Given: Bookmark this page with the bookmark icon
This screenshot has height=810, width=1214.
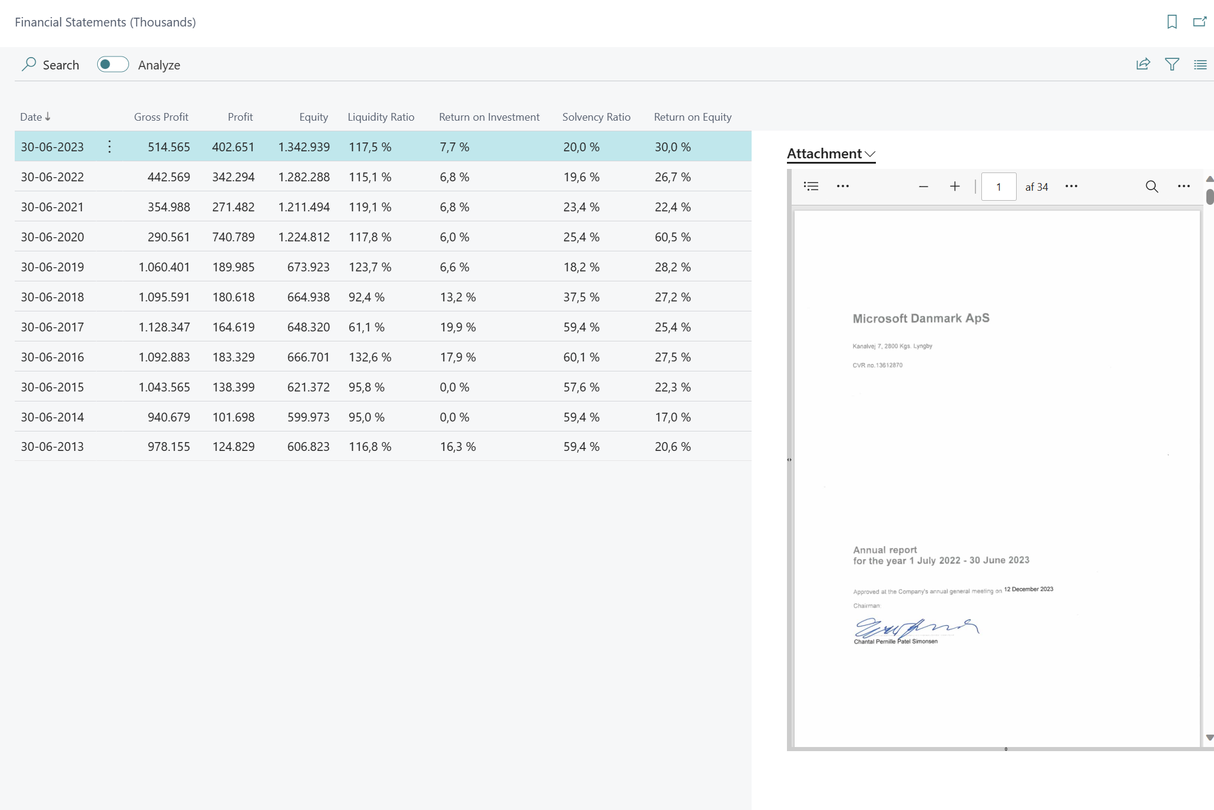Looking at the screenshot, I should click(x=1172, y=22).
